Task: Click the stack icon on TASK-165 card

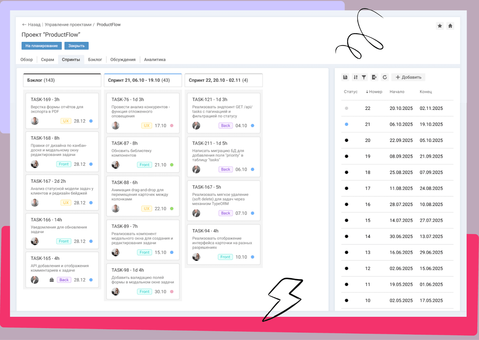Action: [x=51, y=280]
